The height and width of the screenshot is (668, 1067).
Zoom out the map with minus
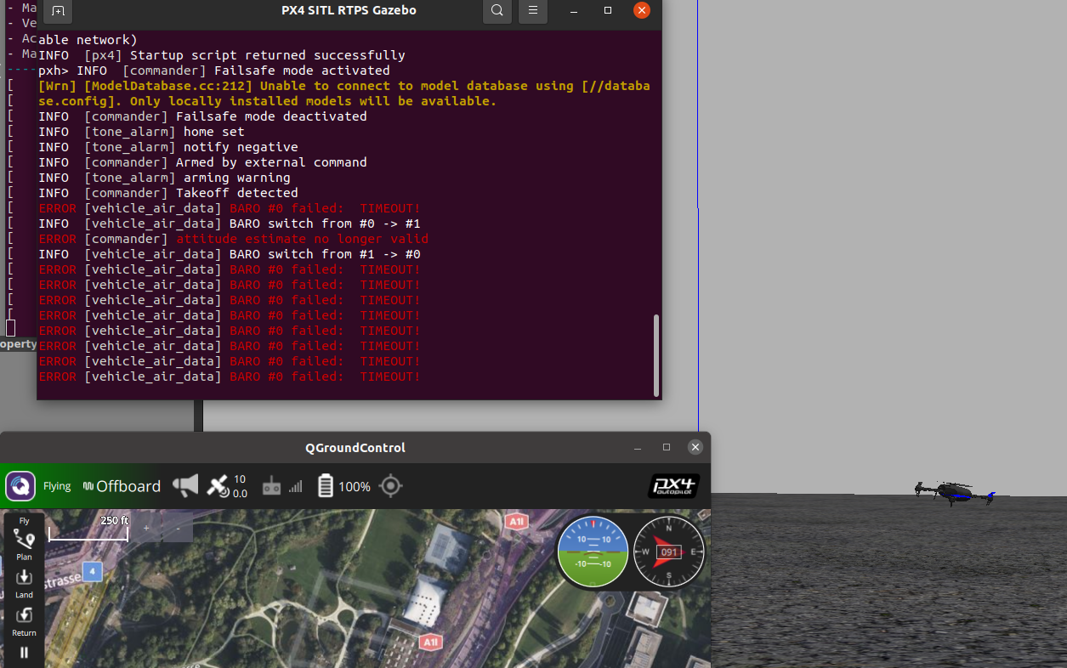pos(178,528)
